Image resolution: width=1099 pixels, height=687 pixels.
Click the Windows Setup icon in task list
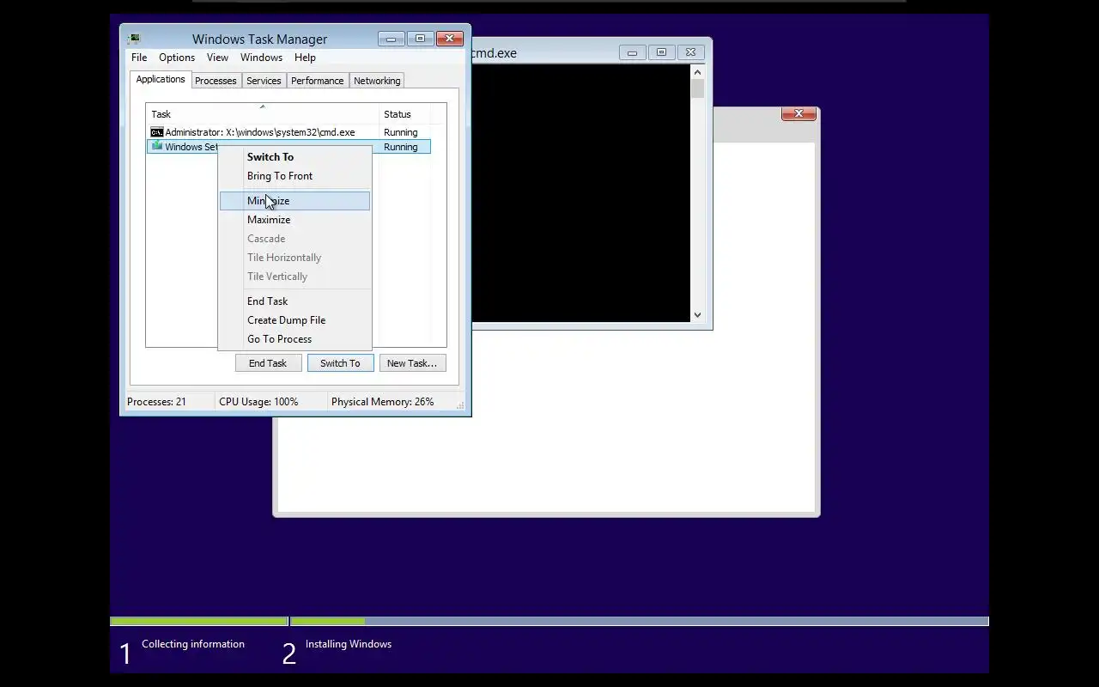click(x=156, y=146)
